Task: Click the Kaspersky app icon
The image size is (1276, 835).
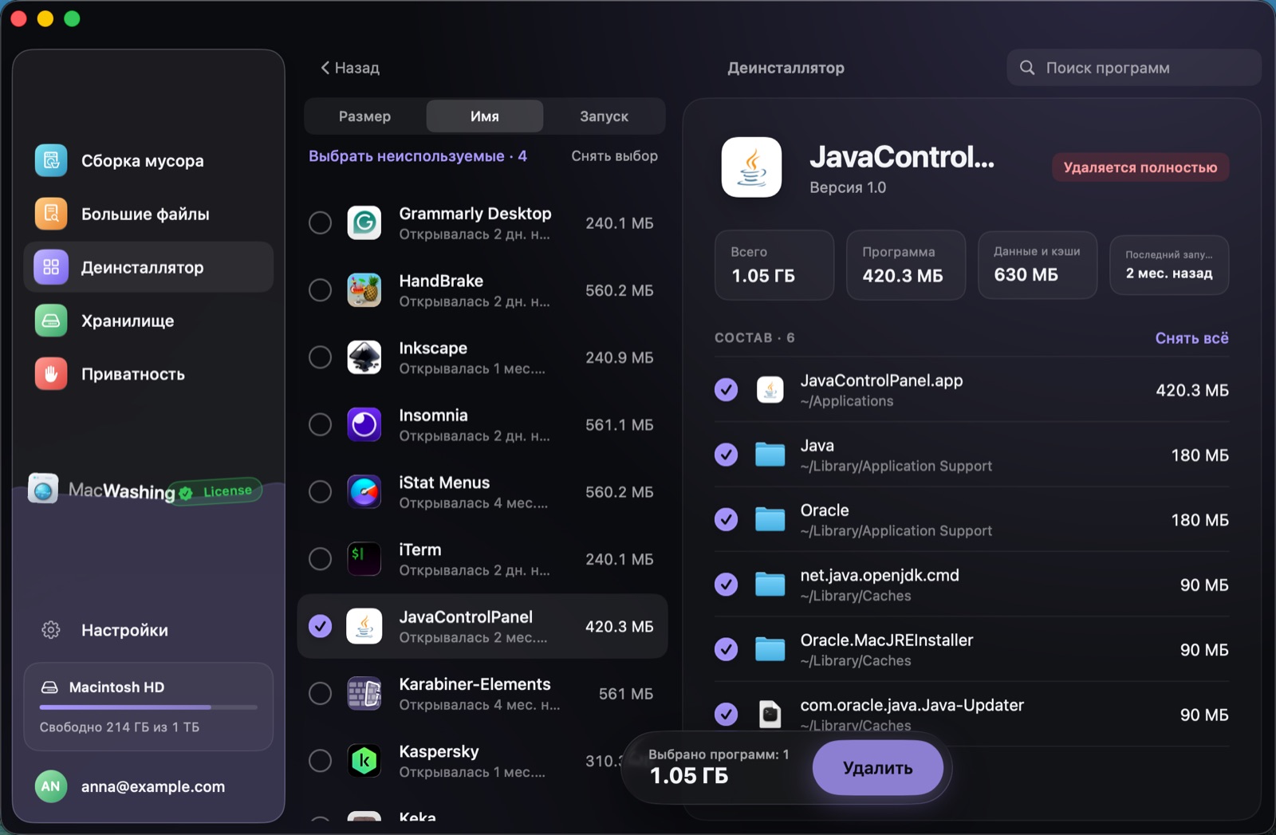Action: (x=364, y=761)
